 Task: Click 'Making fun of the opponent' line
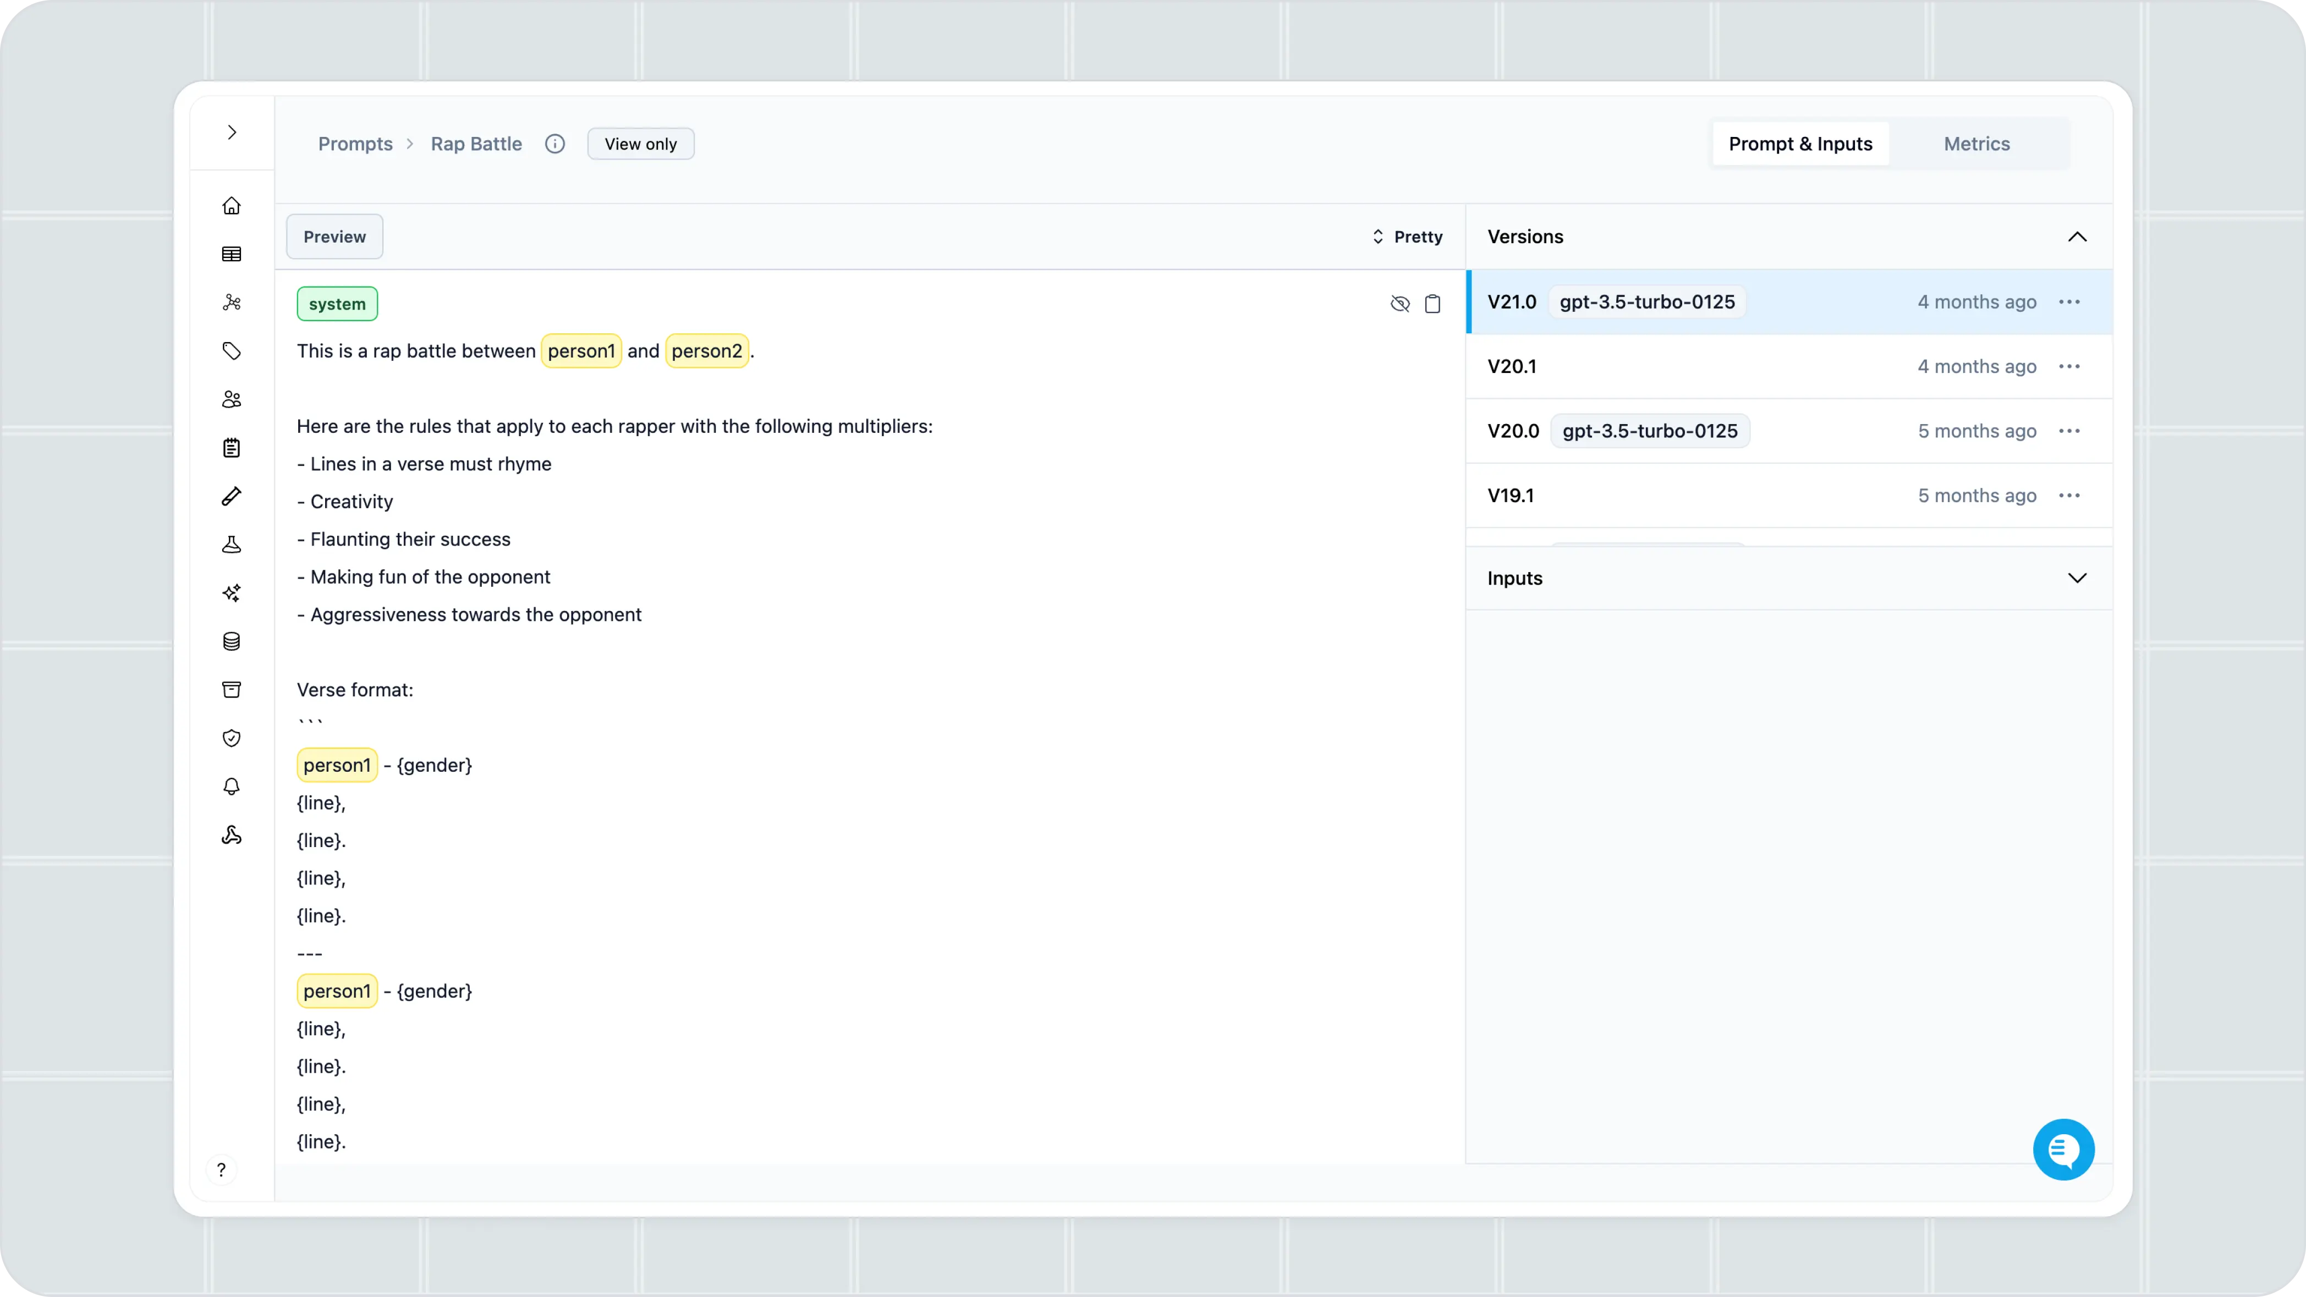424,576
